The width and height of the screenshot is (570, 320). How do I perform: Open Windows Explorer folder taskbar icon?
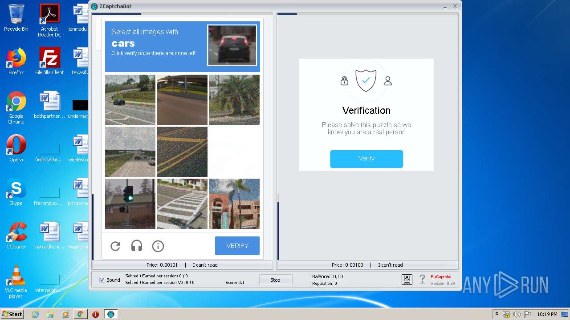click(50, 314)
